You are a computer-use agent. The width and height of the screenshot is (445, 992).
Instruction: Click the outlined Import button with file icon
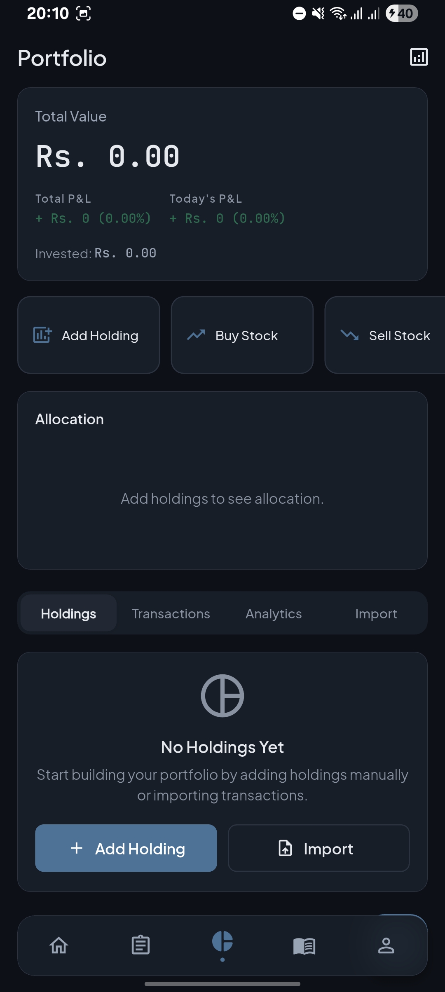coord(319,848)
